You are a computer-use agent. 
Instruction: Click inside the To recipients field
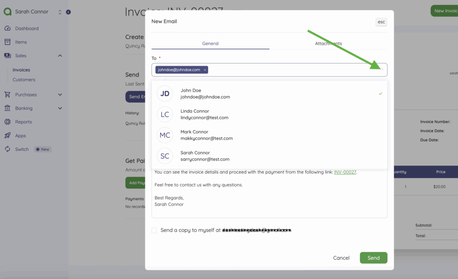(x=291, y=70)
